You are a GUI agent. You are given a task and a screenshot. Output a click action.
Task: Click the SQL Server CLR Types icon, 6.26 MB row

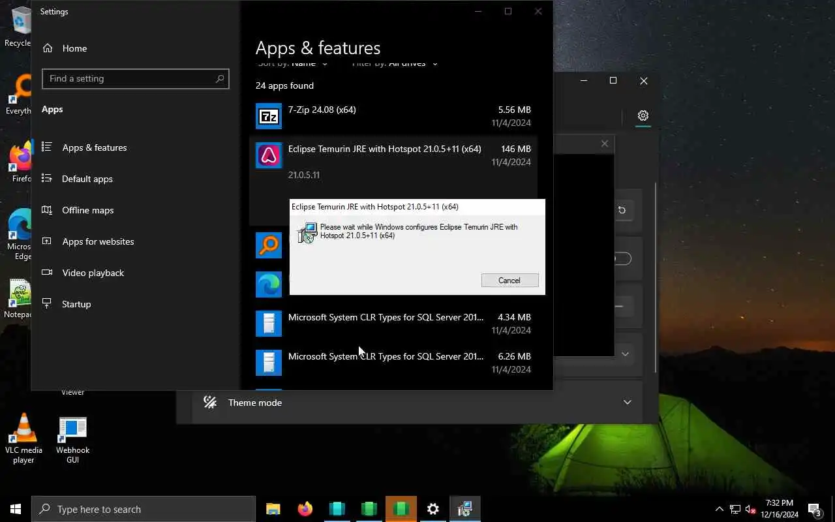[x=269, y=363]
